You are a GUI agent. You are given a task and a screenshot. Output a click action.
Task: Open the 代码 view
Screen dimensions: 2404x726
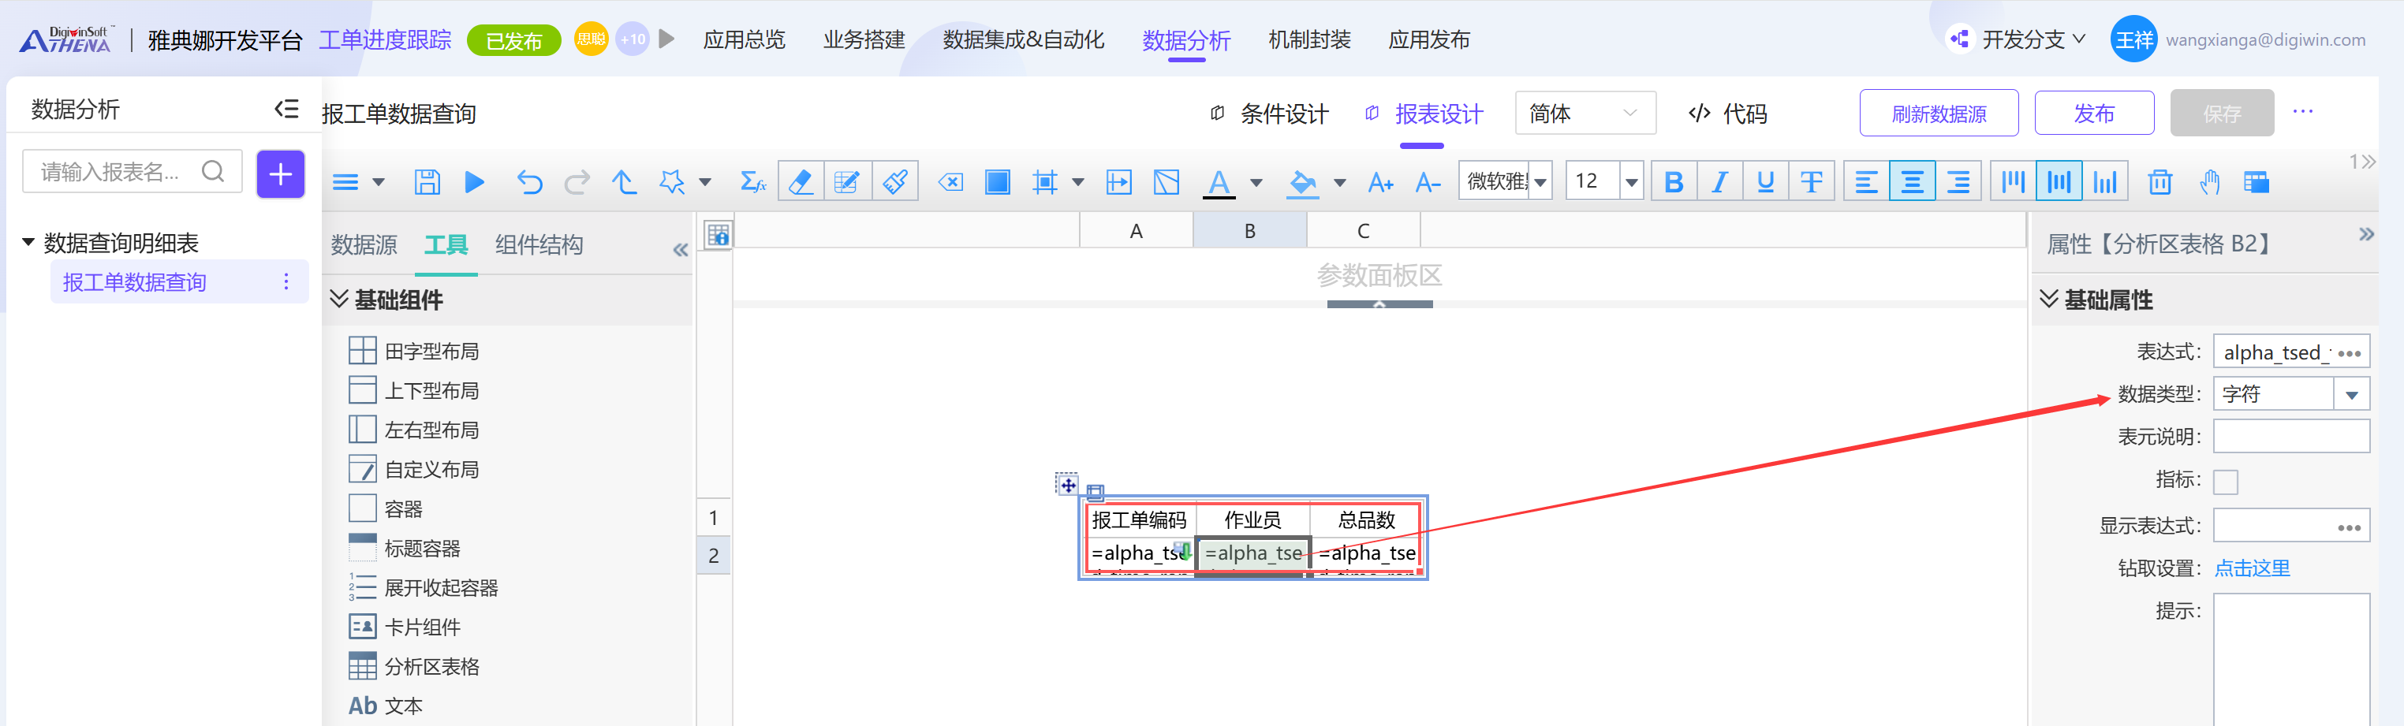click(1728, 114)
